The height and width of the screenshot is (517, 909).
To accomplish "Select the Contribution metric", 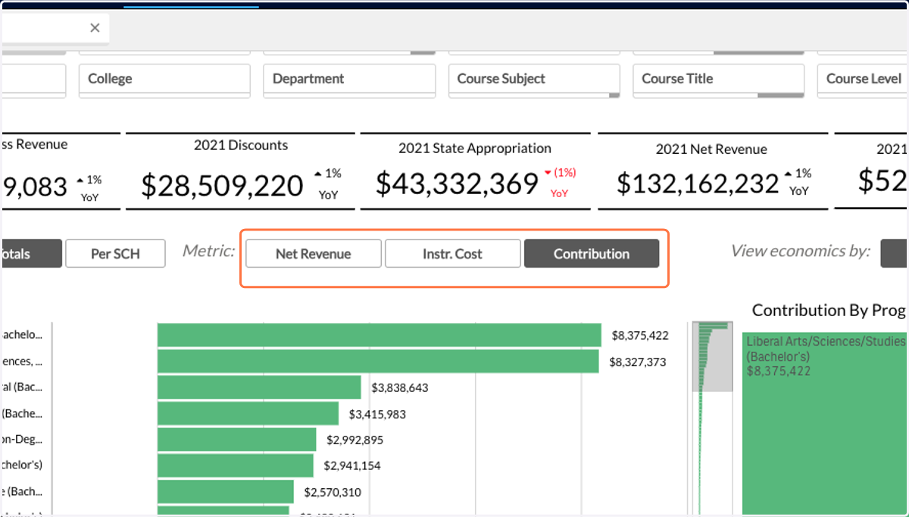I will (592, 254).
